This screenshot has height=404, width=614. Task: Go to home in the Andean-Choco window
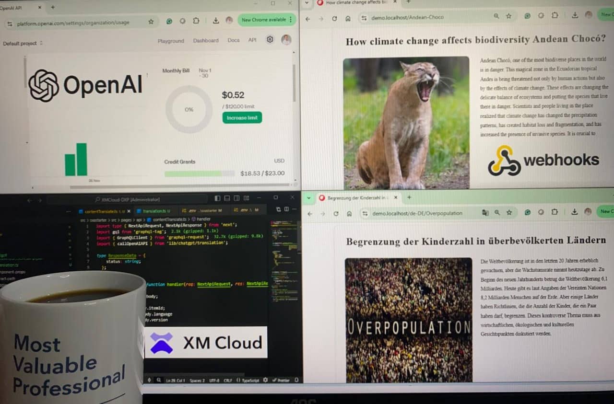tap(348, 19)
